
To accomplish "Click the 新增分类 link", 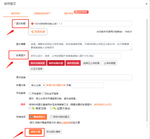I will pos(51,85).
